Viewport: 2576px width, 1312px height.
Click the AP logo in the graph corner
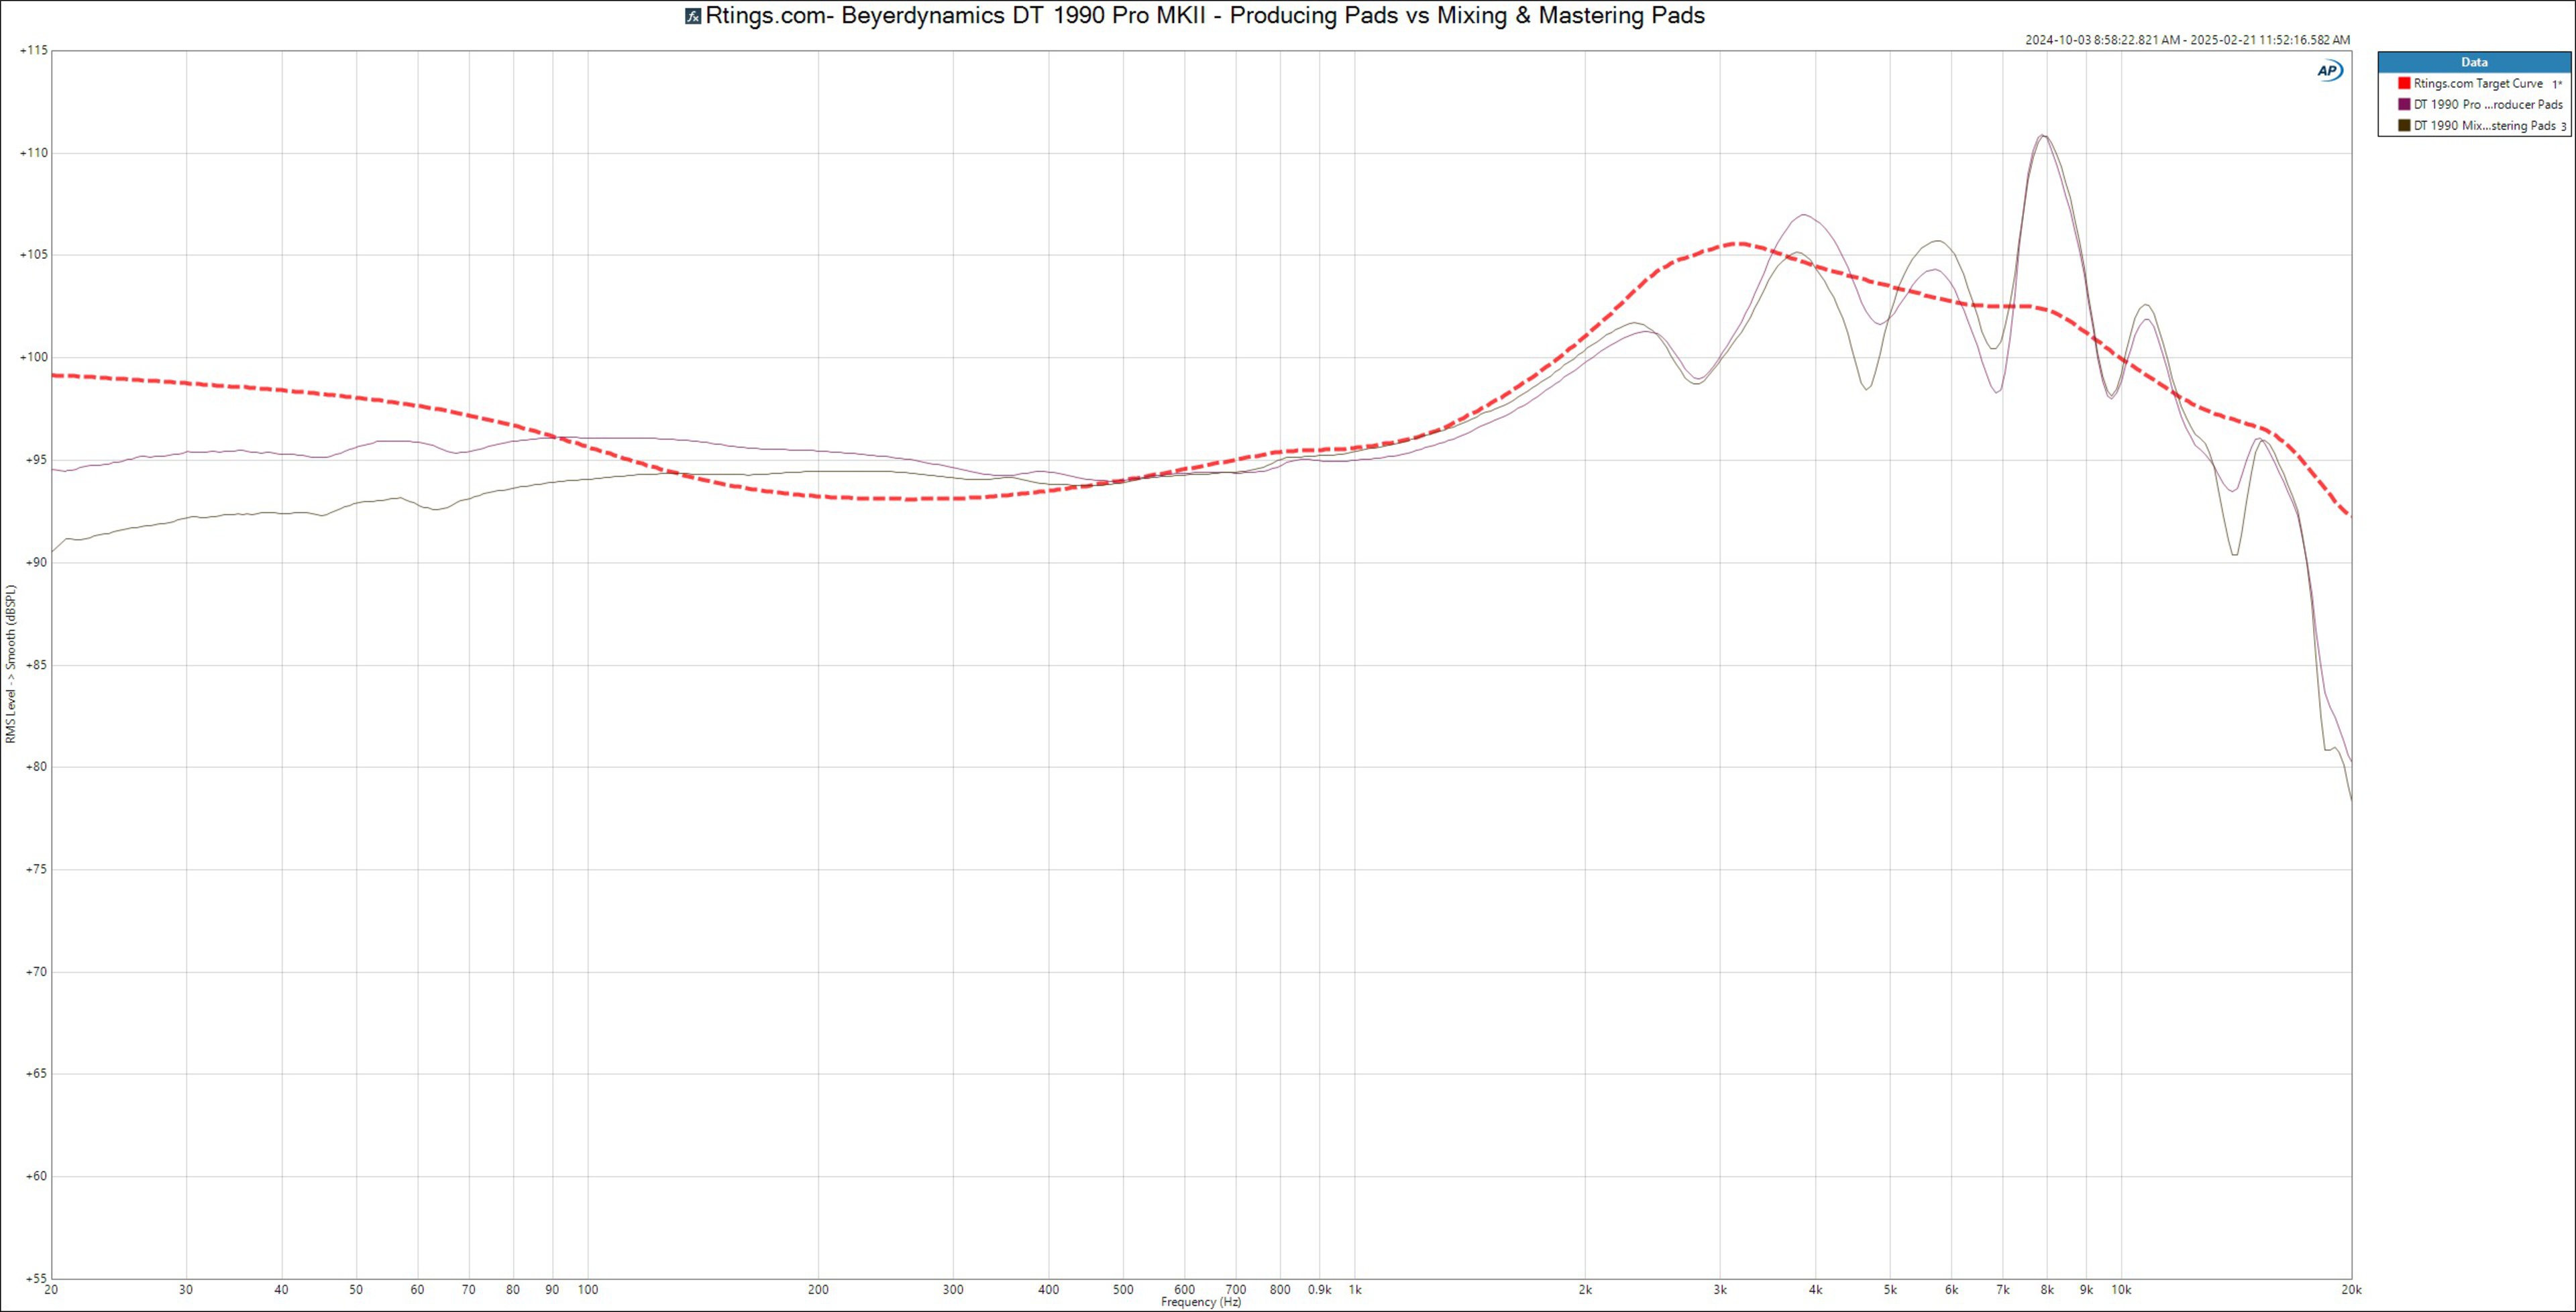tap(2330, 70)
